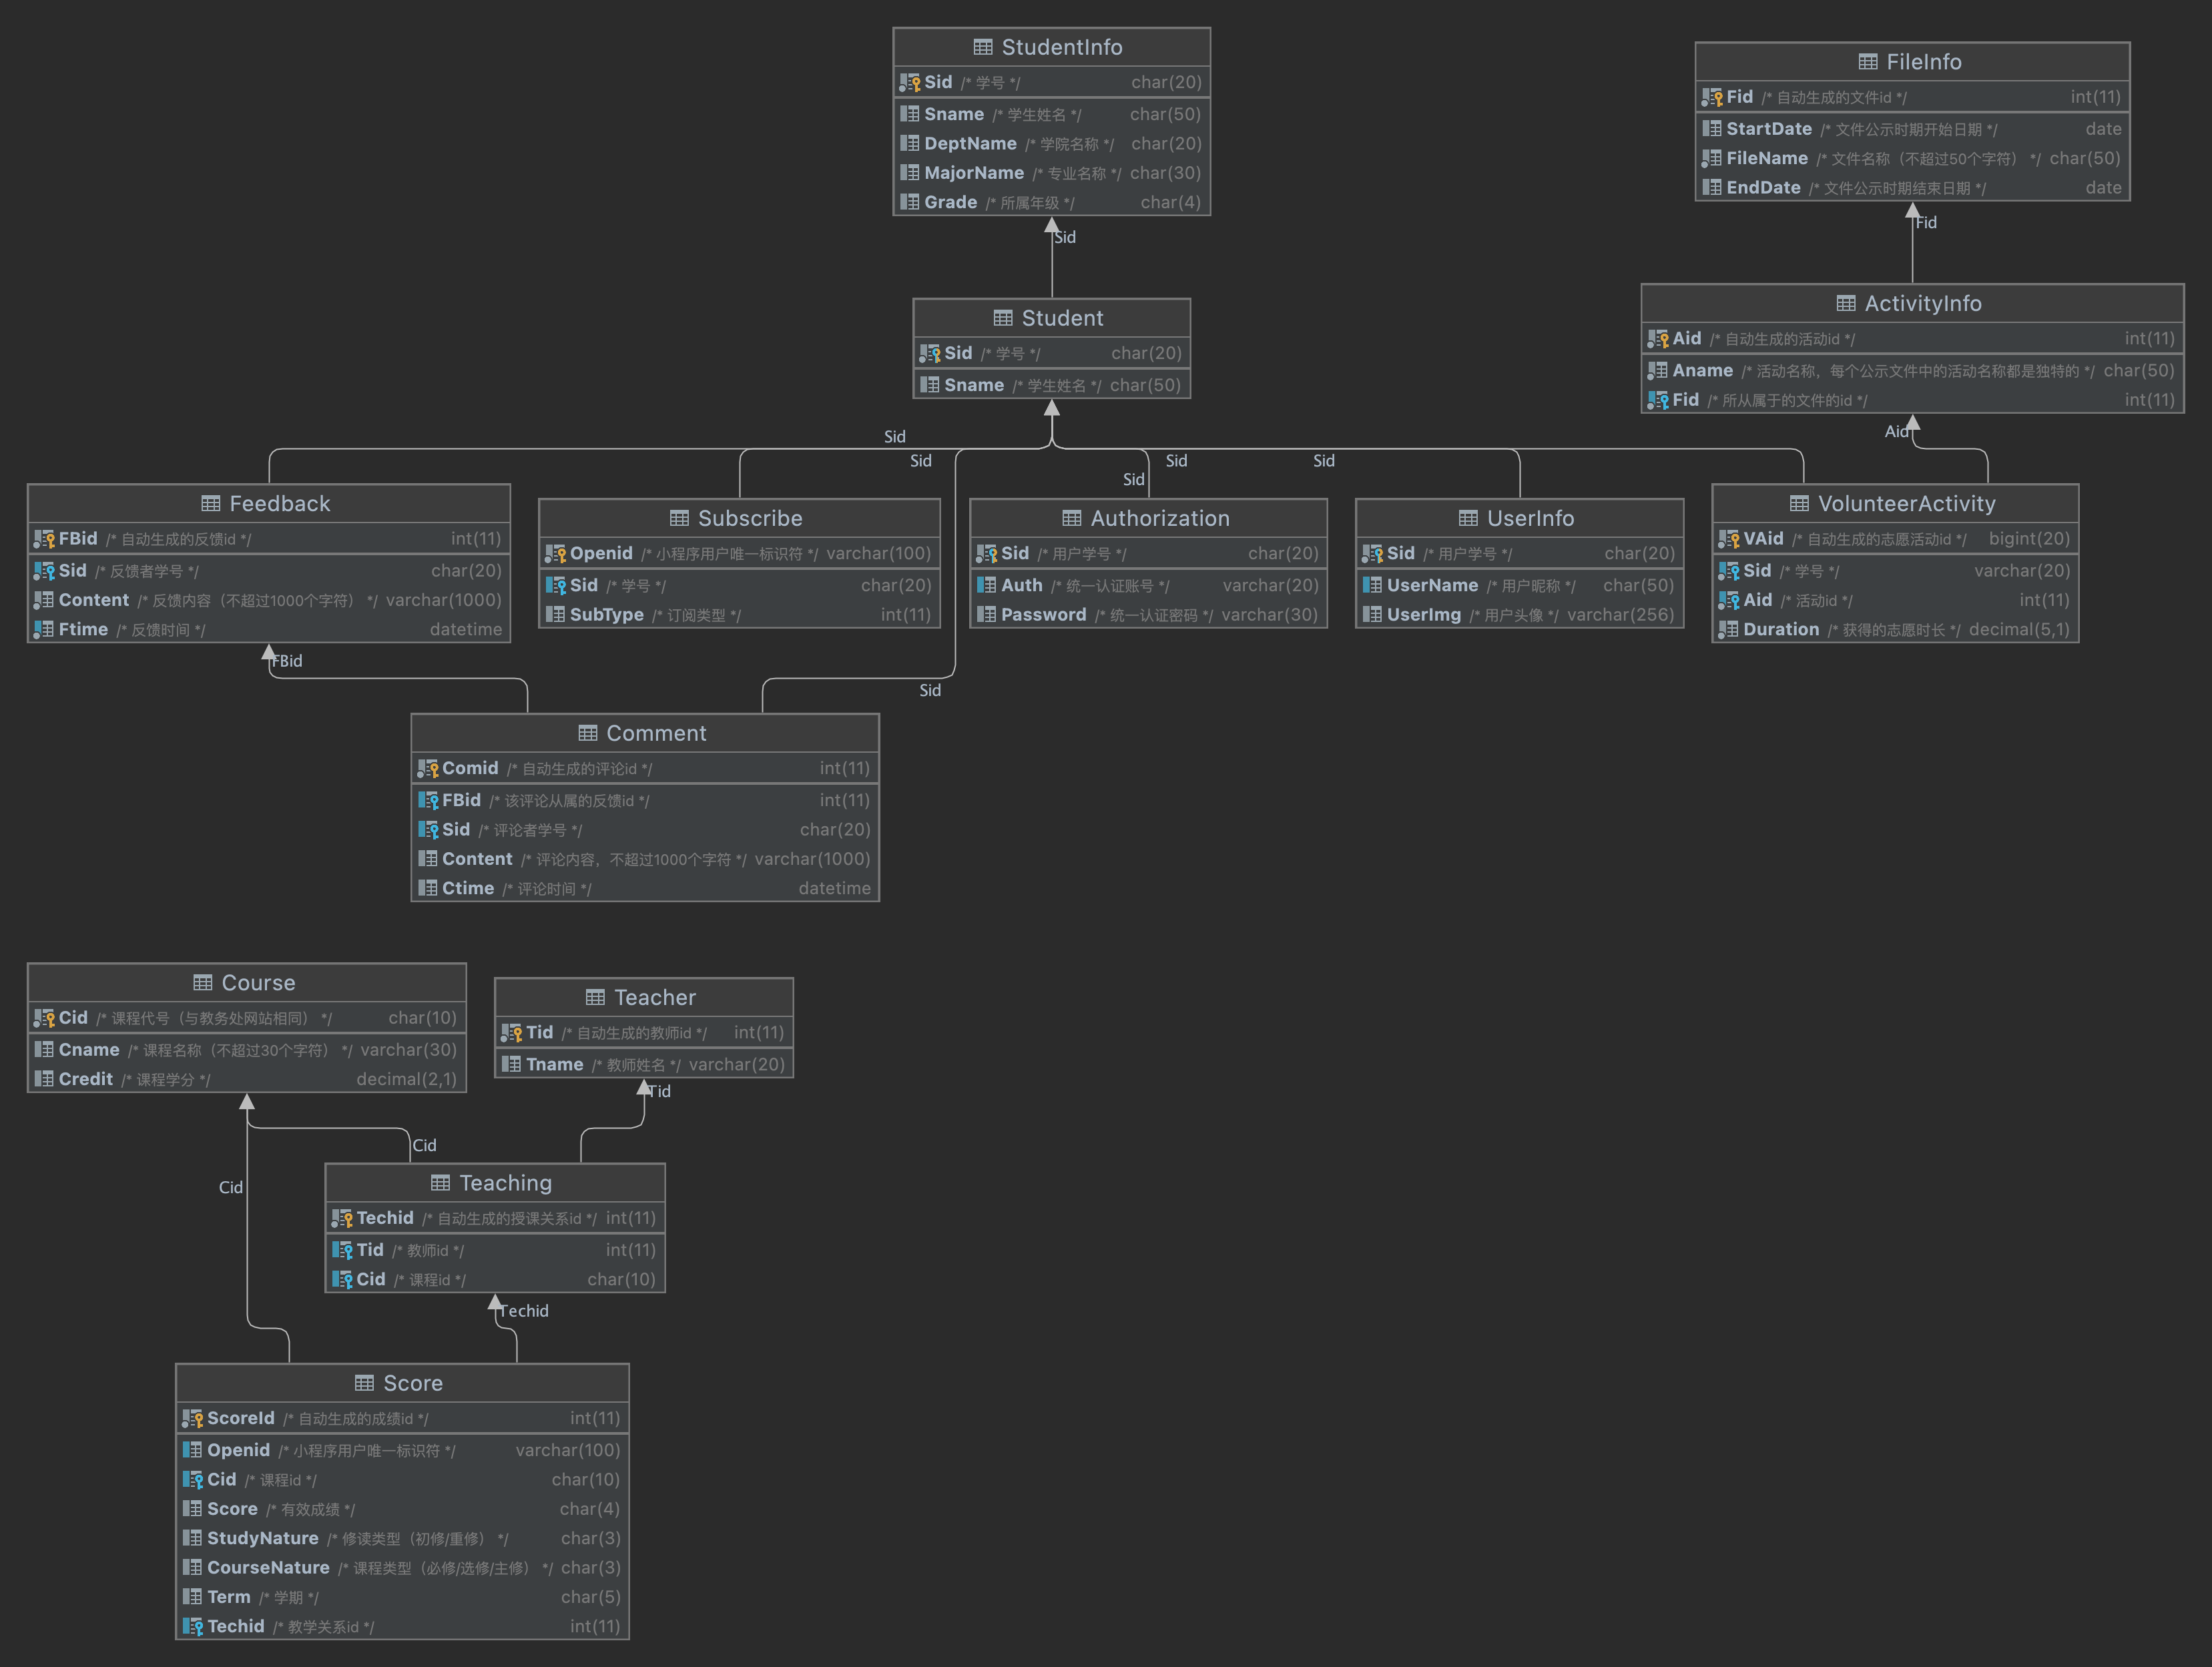Screen dimensions: 2212x1667
Task: Click the Teacher table header icon
Action: pyautogui.click(x=595, y=997)
